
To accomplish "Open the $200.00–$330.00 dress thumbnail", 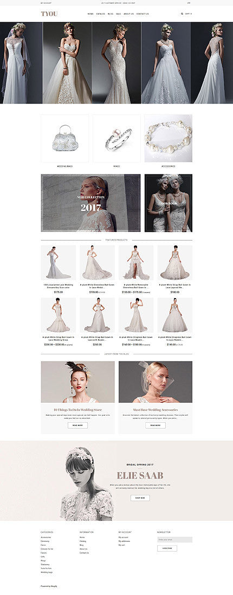I will tap(59, 315).
